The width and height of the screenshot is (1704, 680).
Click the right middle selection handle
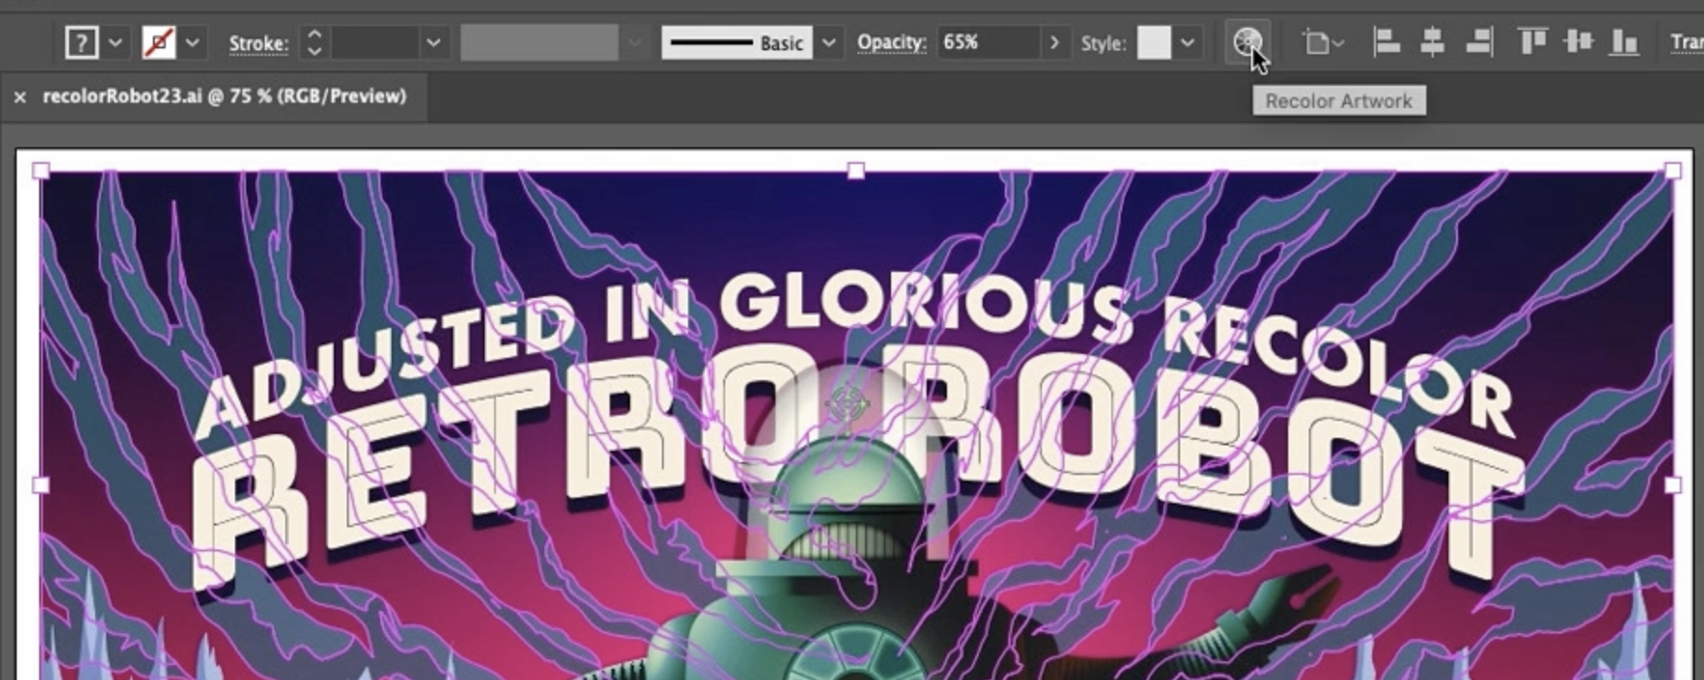[1672, 485]
